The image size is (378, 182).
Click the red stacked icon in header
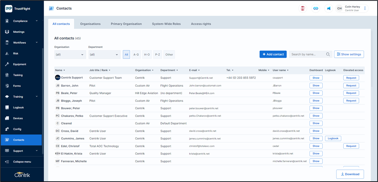[303, 8]
